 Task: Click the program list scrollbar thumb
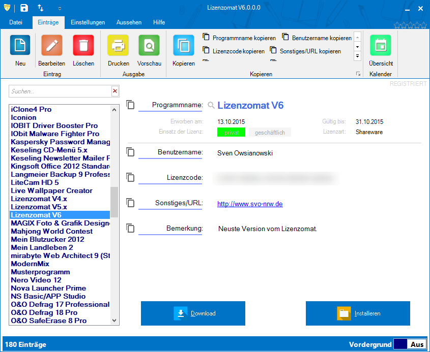114,202
